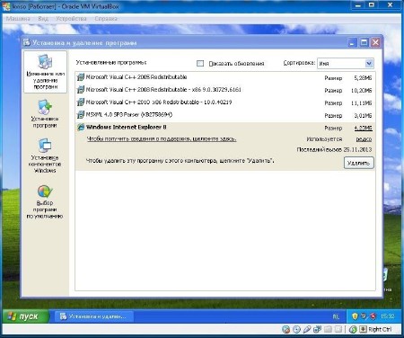The width and height of the screenshot is (404, 338).
Task: Click the Установленные программы label
Action: pos(111,63)
